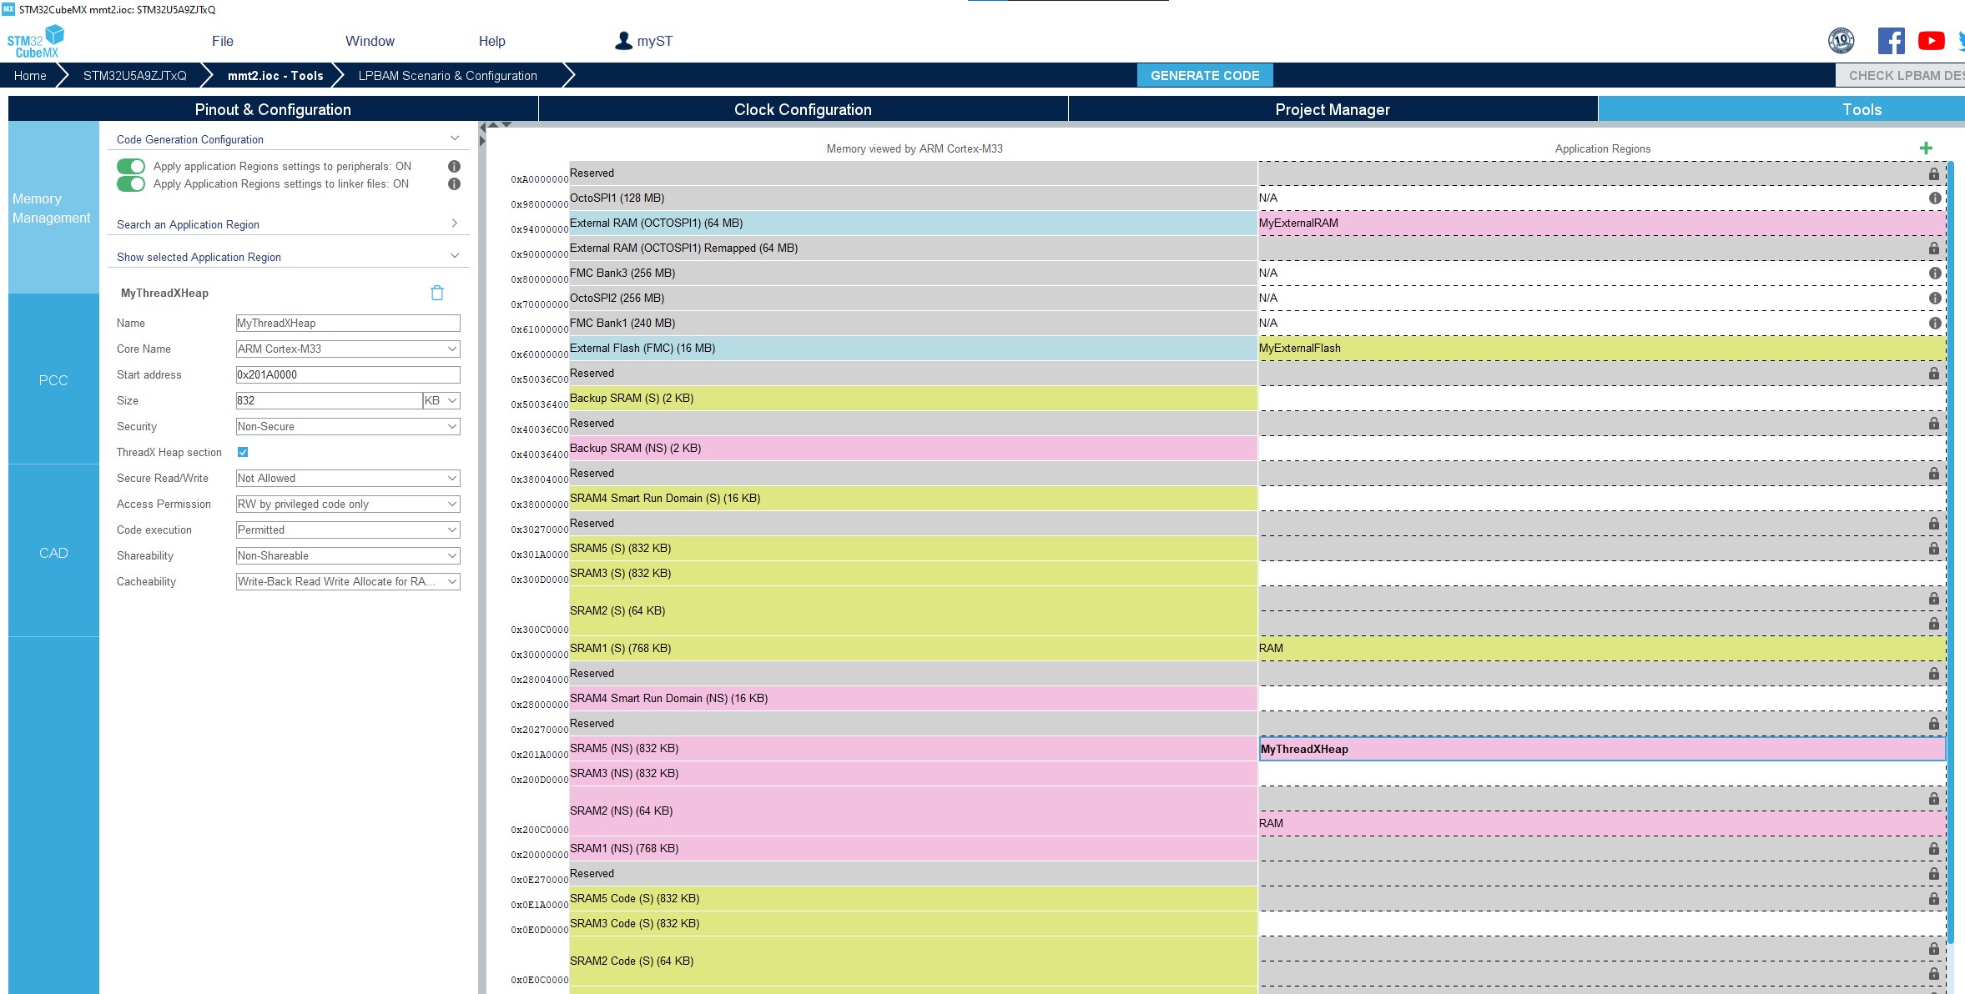Open the File menu
The image size is (1965, 994).
click(x=223, y=41)
